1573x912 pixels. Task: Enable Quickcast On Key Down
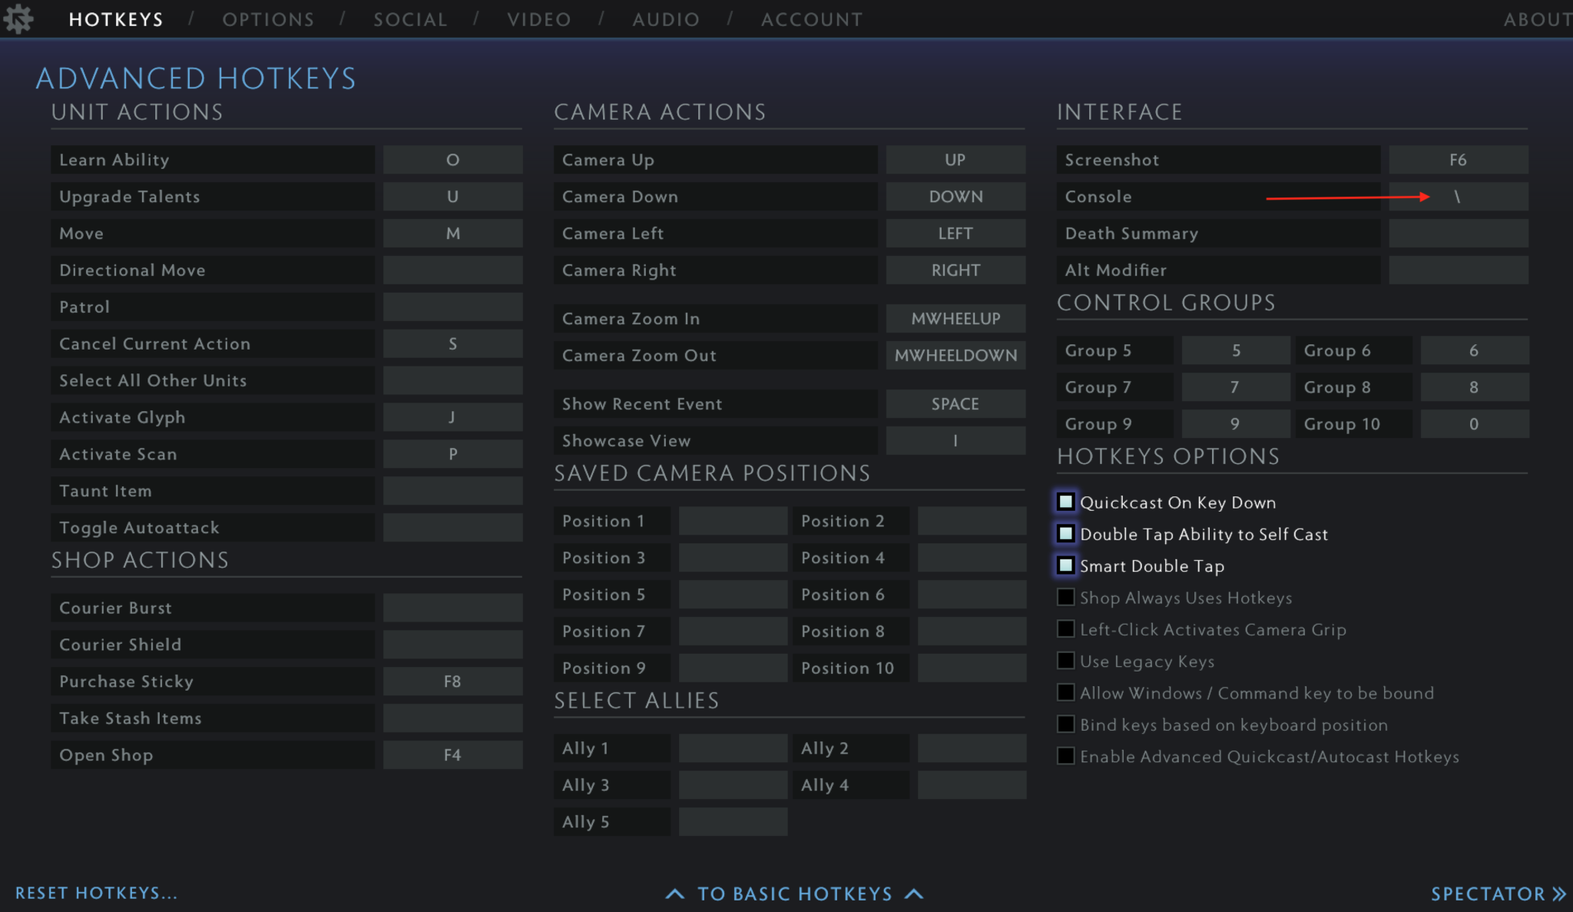(1066, 502)
